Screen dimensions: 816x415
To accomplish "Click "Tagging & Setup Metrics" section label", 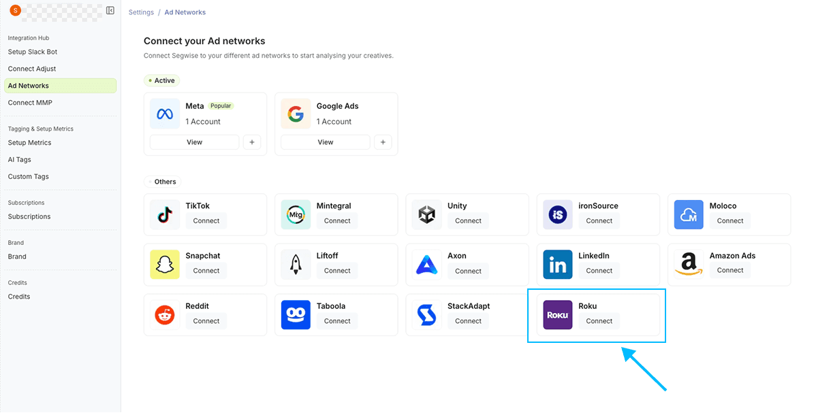I will [x=41, y=129].
